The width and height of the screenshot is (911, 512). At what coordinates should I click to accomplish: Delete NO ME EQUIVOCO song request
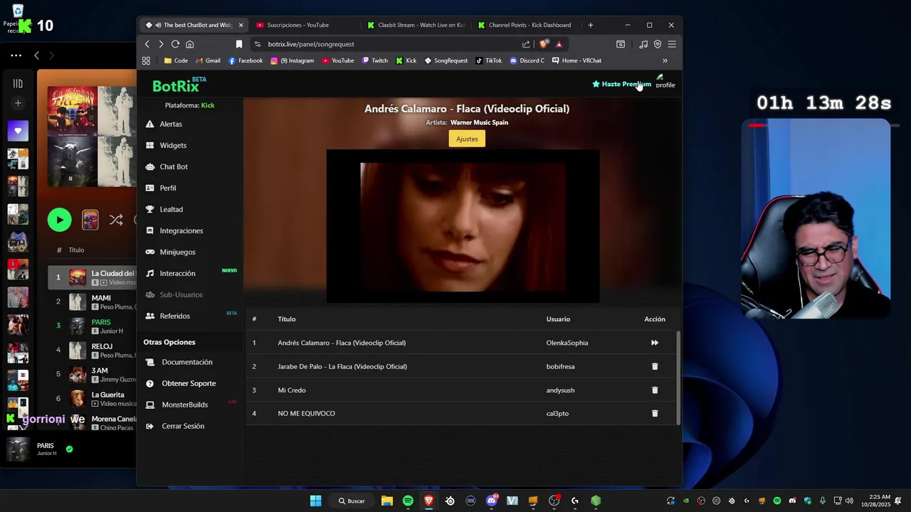coord(655,413)
